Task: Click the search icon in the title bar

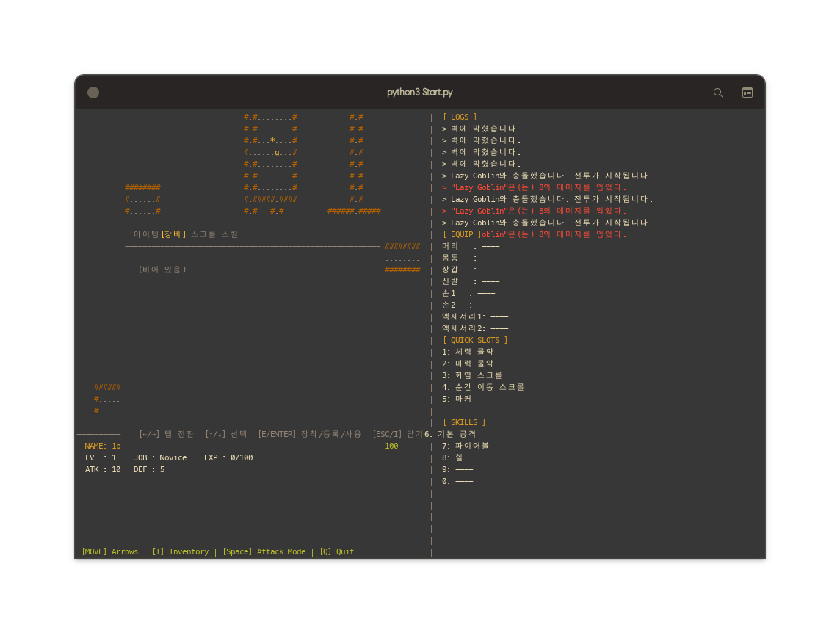Action: pos(718,93)
